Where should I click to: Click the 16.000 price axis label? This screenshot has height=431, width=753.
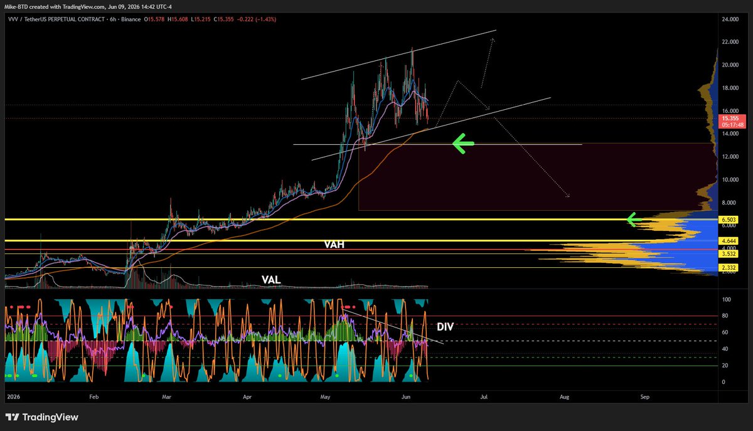(729, 111)
